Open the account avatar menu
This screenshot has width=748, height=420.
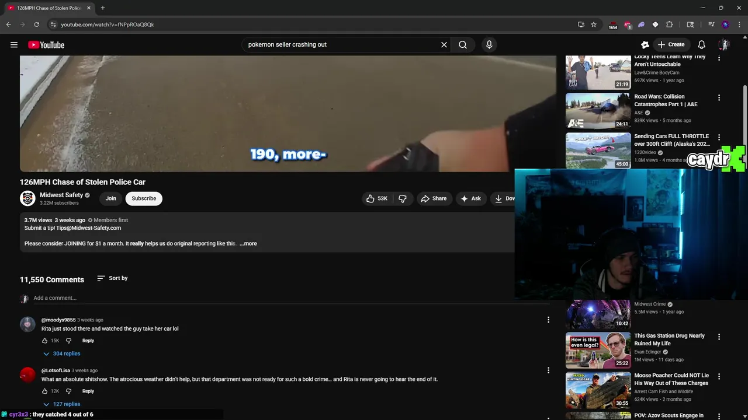pos(724,44)
